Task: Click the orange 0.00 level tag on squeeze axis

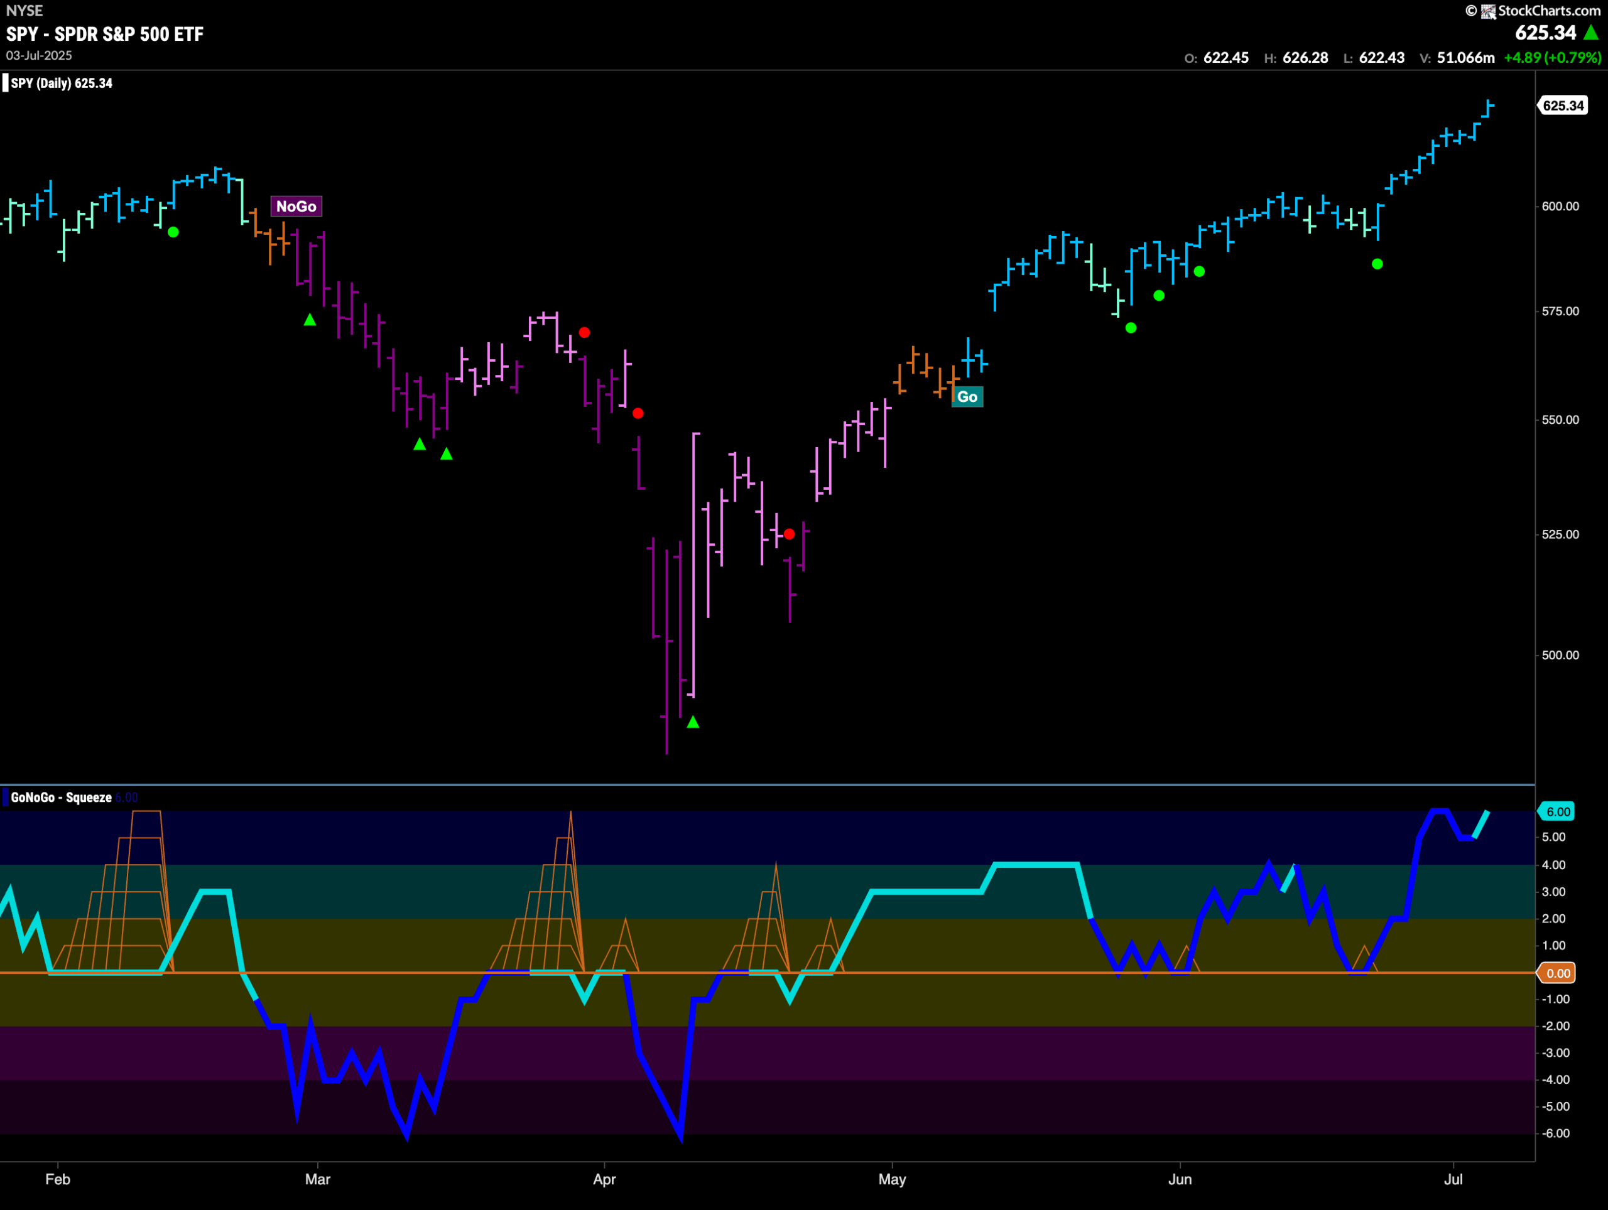Action: pos(1556,973)
